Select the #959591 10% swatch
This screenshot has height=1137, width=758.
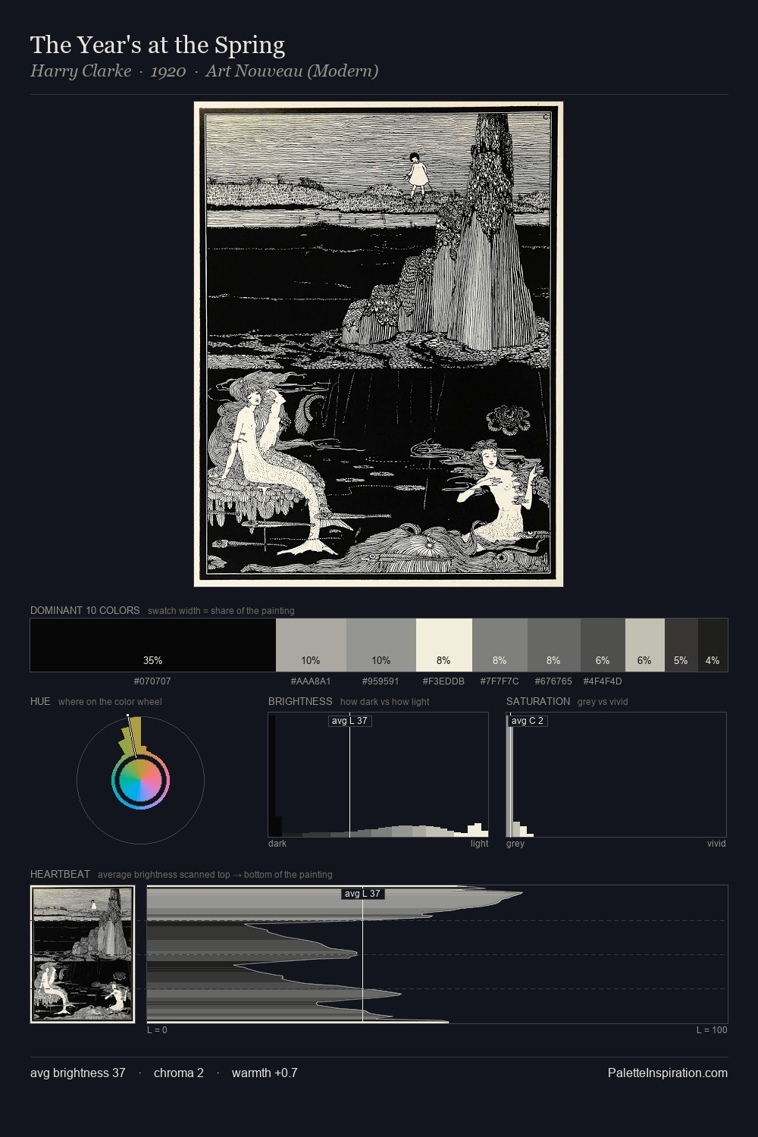381,645
